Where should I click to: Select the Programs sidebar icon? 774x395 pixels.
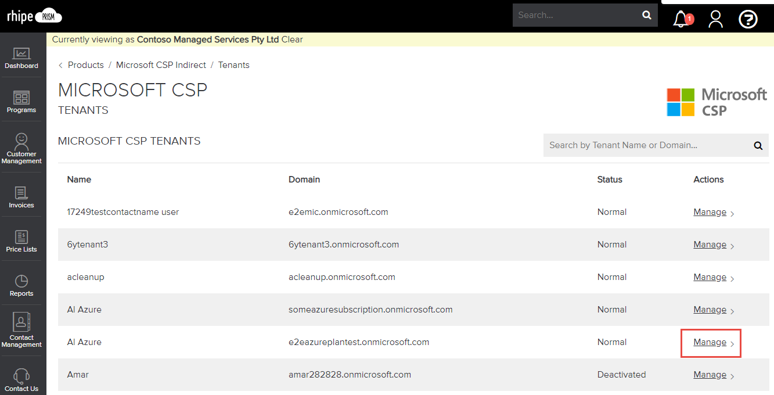[x=21, y=101]
